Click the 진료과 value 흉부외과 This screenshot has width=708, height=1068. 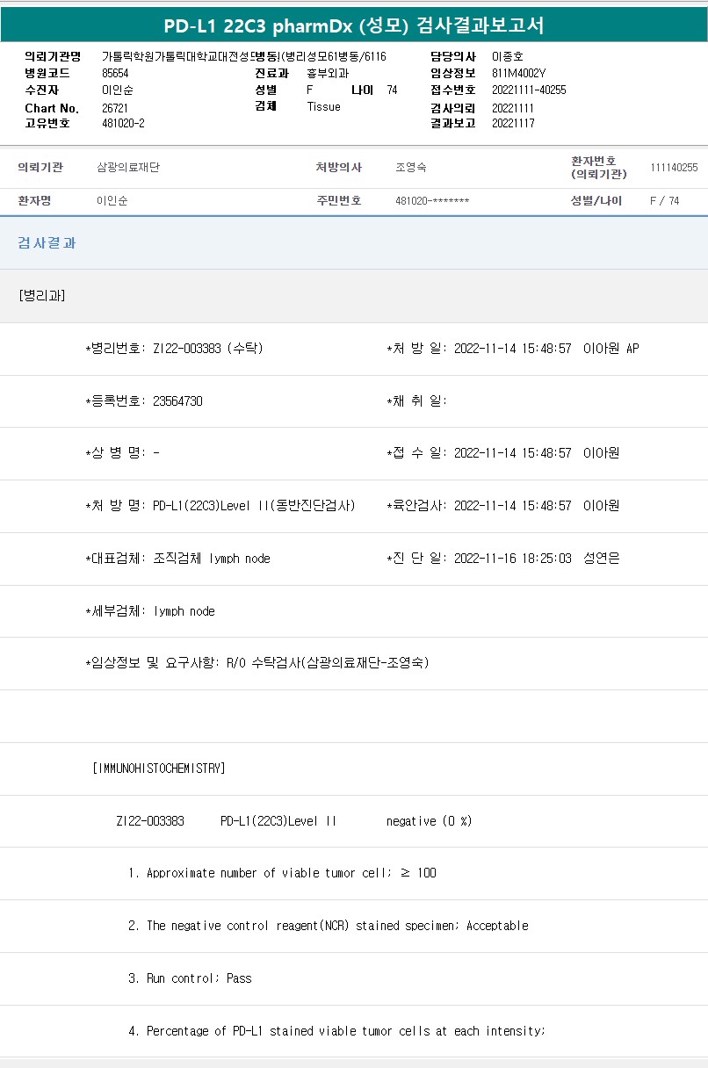pos(328,73)
